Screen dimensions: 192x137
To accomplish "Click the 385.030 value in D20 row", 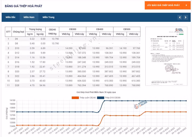I will [x=82, y=72].
